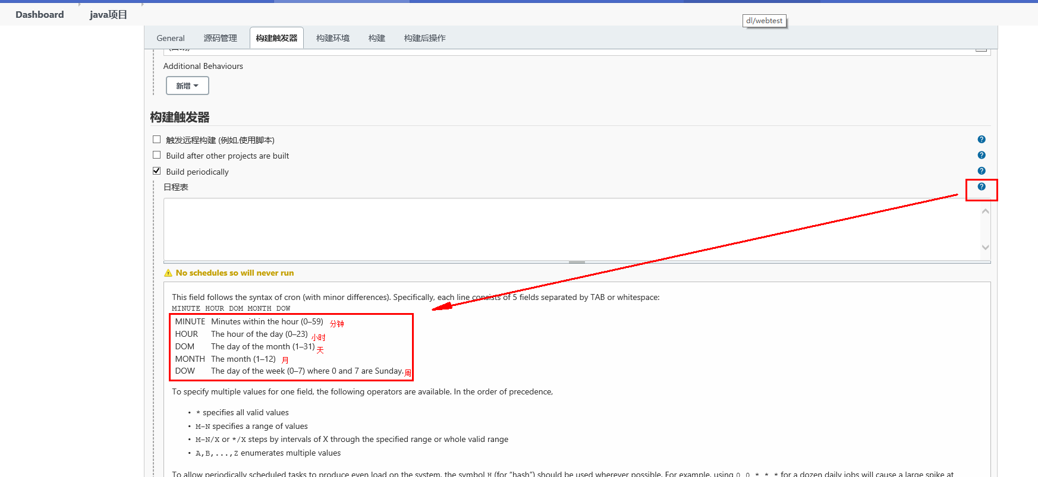The image size is (1038, 477).
Task: Click the 日程表 field label
Action: pos(176,187)
